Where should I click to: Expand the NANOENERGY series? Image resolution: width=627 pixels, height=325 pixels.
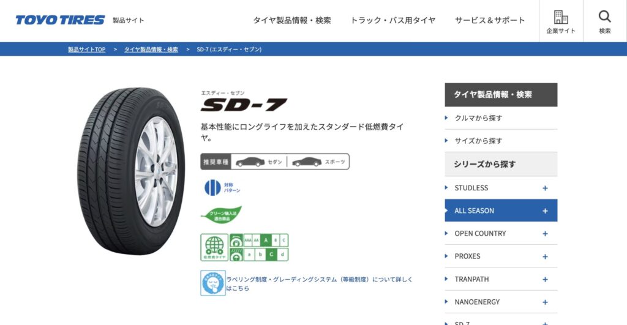point(545,302)
